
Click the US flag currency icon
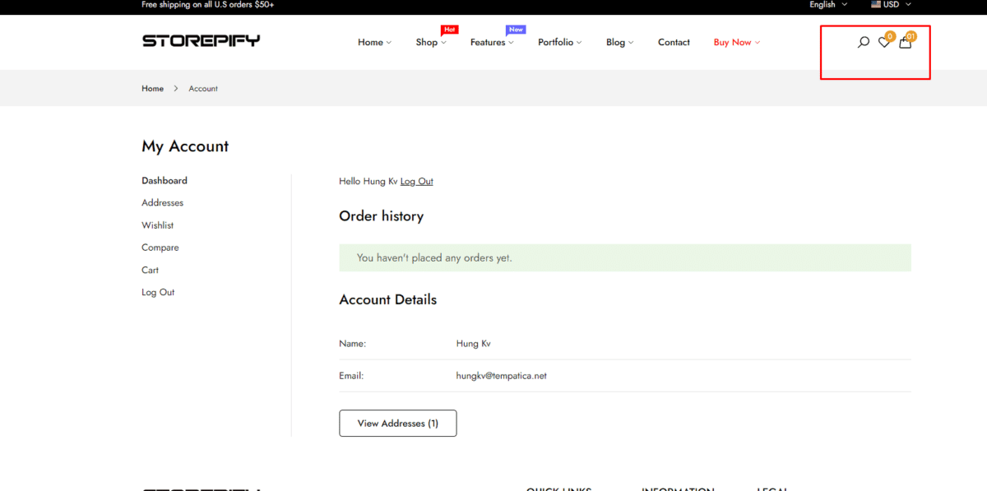click(876, 4)
